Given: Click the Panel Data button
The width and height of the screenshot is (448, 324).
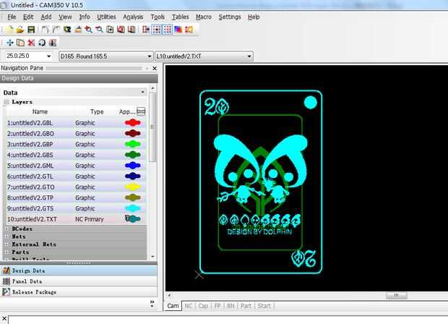Looking at the screenshot, I should pos(79,281).
